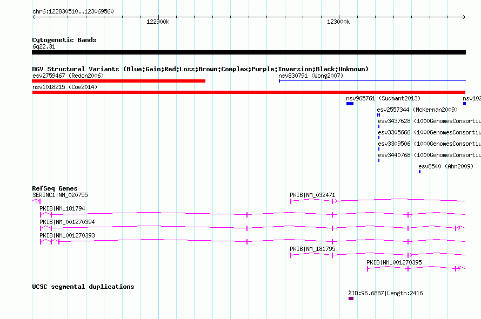Click the blue block under the nsv102 label

click(464, 104)
